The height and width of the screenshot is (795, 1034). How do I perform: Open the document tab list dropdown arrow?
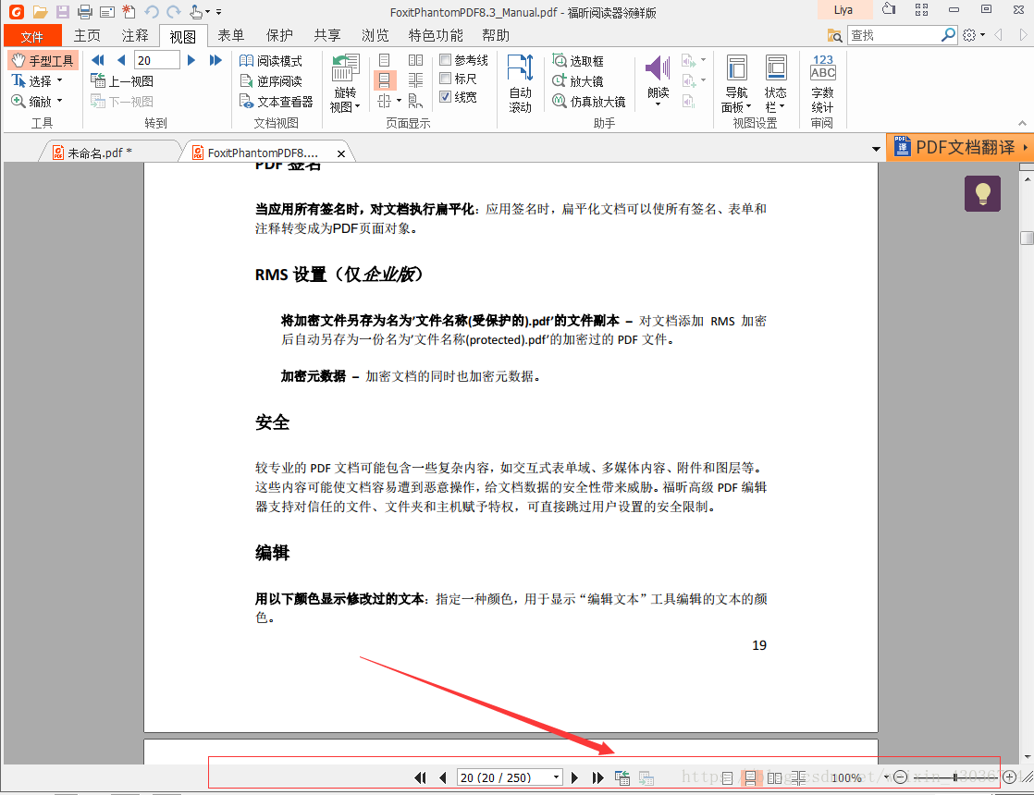coord(876,149)
